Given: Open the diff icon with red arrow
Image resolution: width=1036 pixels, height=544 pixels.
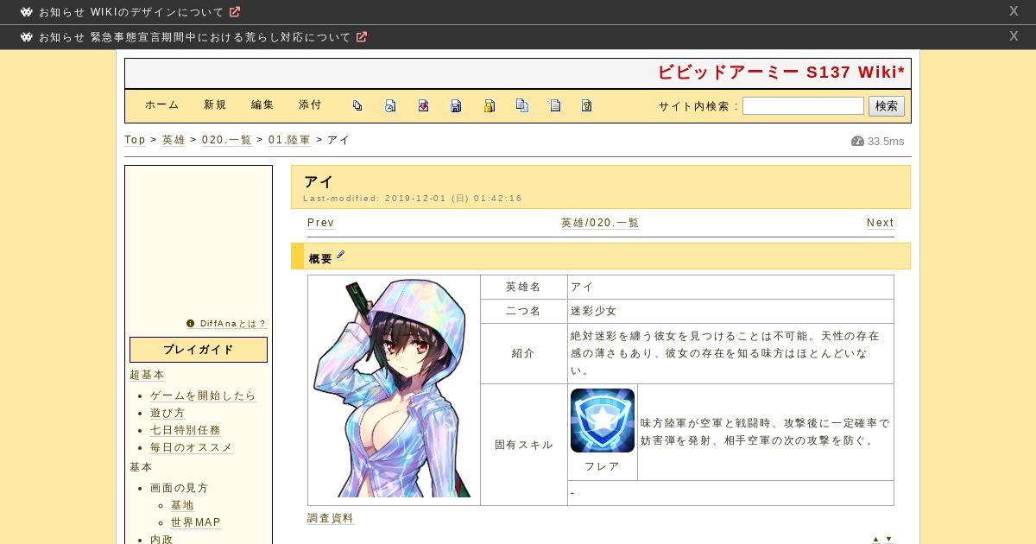Looking at the screenshot, I should (x=423, y=105).
